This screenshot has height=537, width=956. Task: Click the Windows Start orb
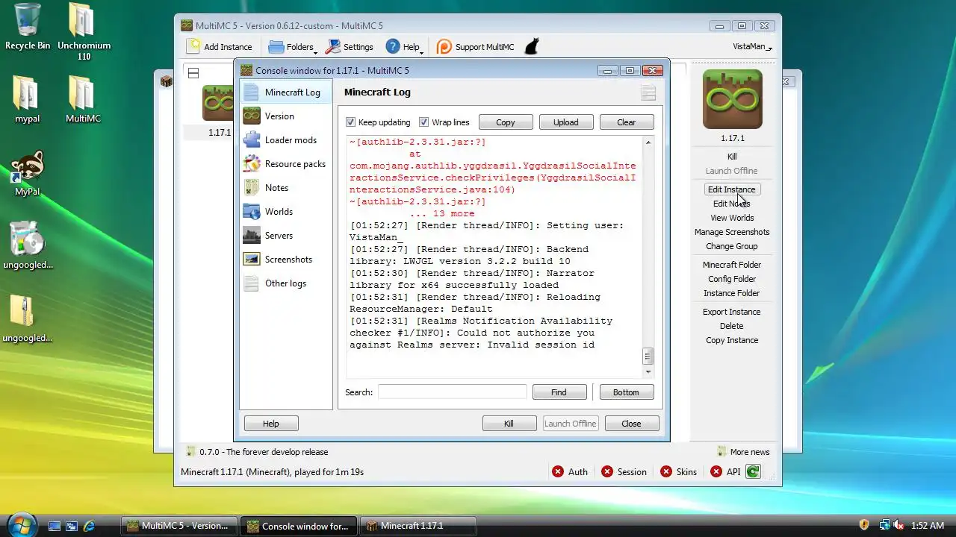click(x=21, y=524)
